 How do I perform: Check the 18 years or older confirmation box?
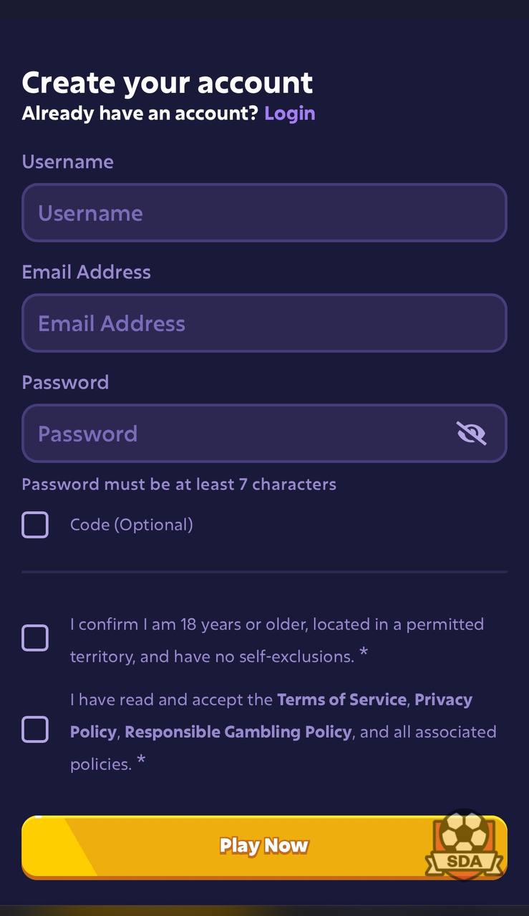tap(35, 638)
